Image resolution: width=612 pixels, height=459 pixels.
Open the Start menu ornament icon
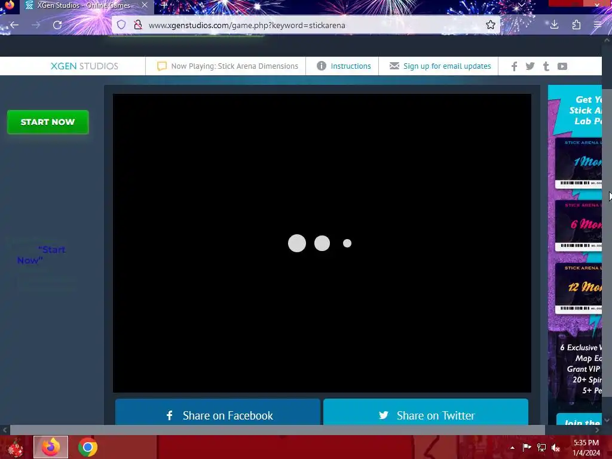[16, 447]
